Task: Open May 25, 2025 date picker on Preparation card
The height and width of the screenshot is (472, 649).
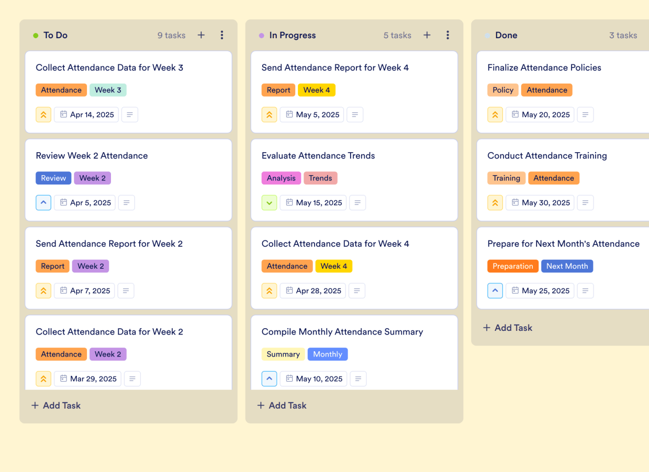Action: coord(540,291)
